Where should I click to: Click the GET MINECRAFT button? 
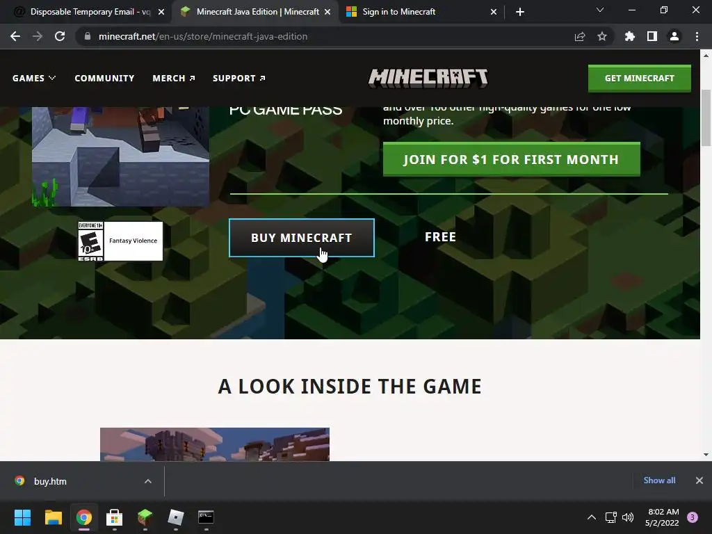point(640,78)
